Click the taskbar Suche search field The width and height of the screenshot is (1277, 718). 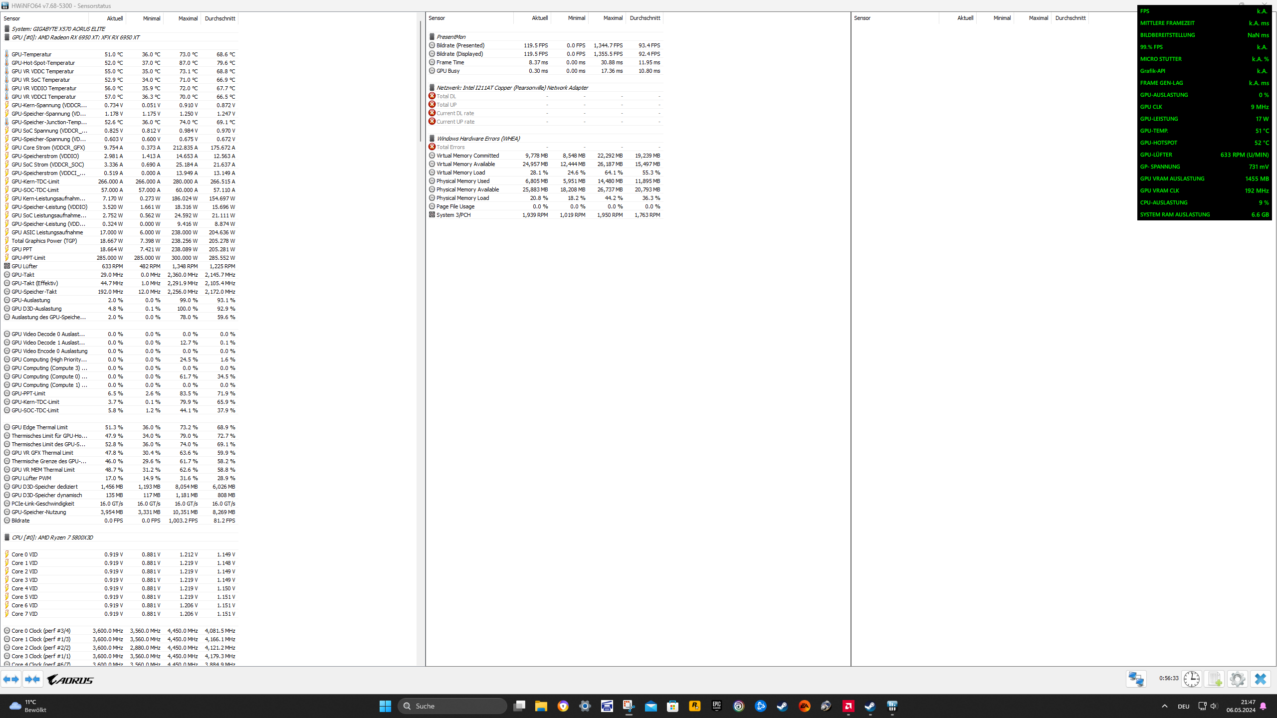coord(452,706)
